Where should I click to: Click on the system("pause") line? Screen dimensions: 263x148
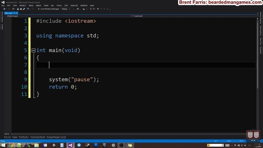pyautogui.click(x=74, y=79)
